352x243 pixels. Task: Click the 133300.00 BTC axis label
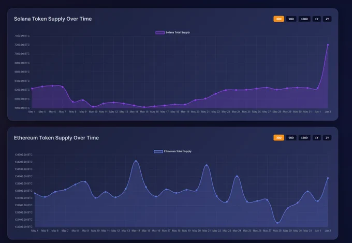click(x=23, y=226)
